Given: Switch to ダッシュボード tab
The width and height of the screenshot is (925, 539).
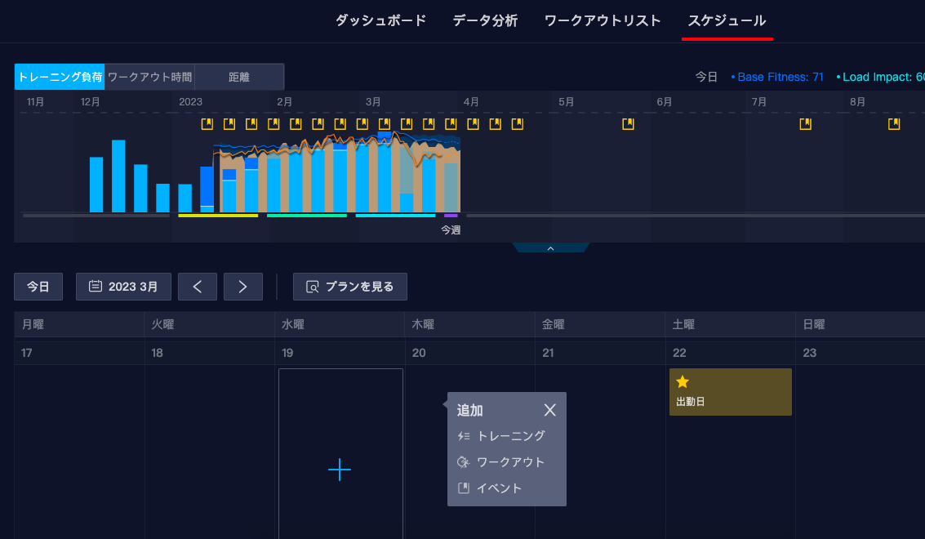Looking at the screenshot, I should tap(380, 20).
